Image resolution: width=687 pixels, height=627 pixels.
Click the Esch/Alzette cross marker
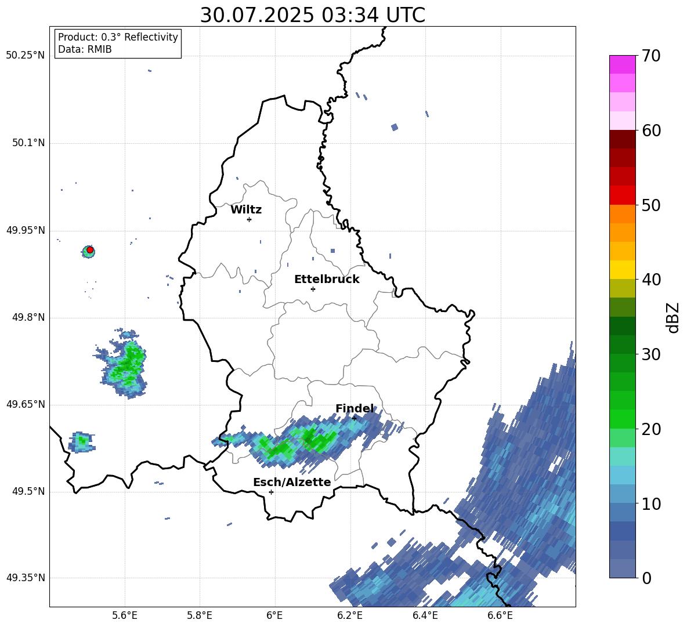coord(271,492)
